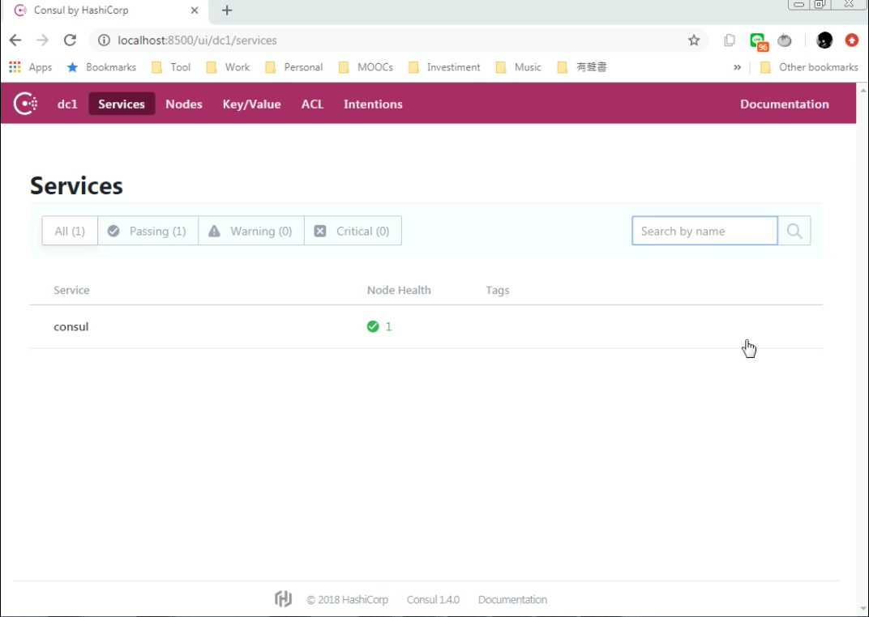
Task: Click the Tags column header
Action: (x=497, y=290)
